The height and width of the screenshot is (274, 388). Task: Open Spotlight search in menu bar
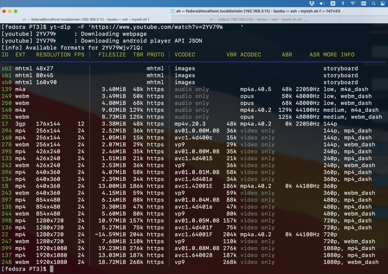click(373, 3)
